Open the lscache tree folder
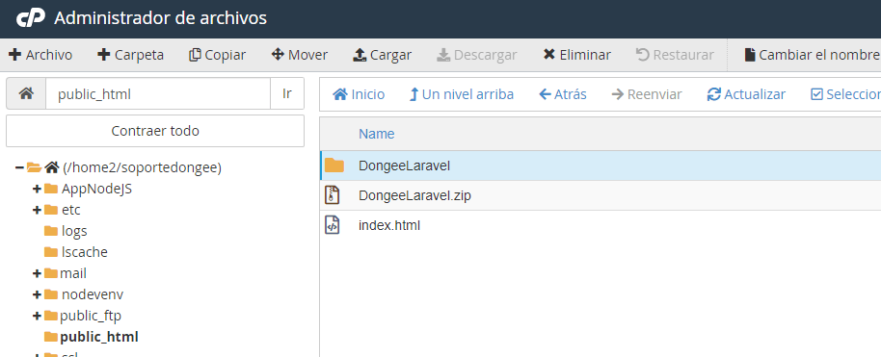 (84, 252)
